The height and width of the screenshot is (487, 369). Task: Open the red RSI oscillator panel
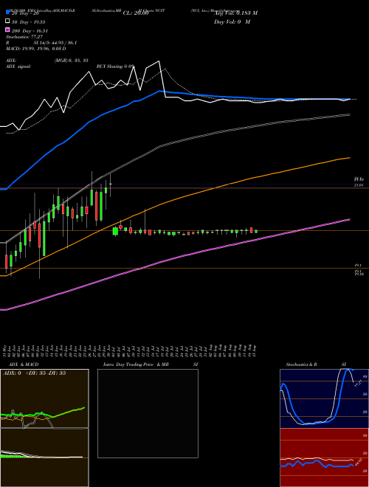324,457
